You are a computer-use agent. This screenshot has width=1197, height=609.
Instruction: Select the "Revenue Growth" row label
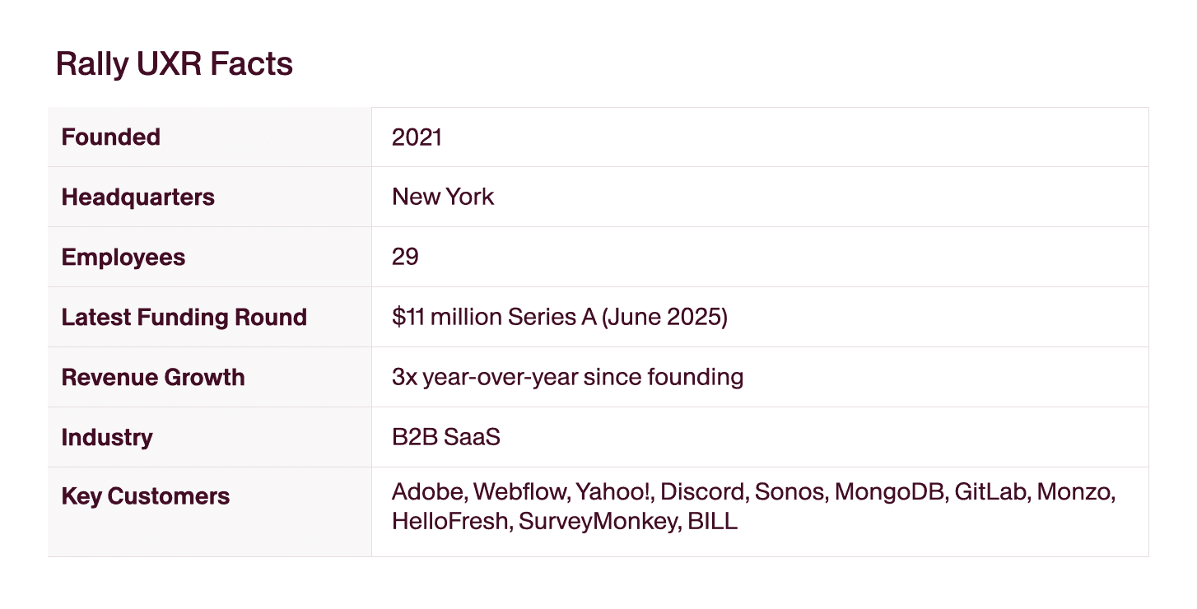pyautogui.click(x=153, y=378)
